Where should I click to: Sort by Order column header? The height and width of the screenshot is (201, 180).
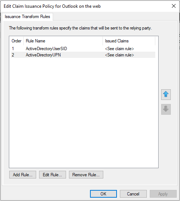click(x=16, y=41)
